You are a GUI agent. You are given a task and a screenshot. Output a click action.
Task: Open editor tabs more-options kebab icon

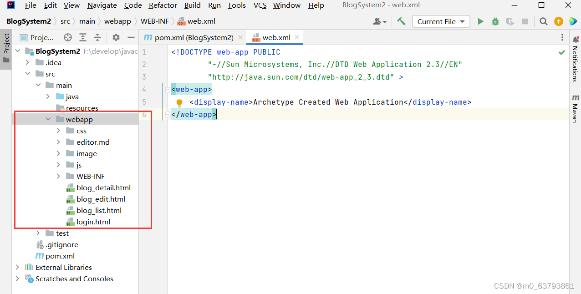coord(562,37)
